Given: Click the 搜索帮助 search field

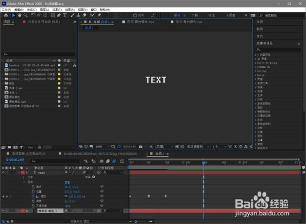Looking at the screenshot, I should (x=282, y=15).
